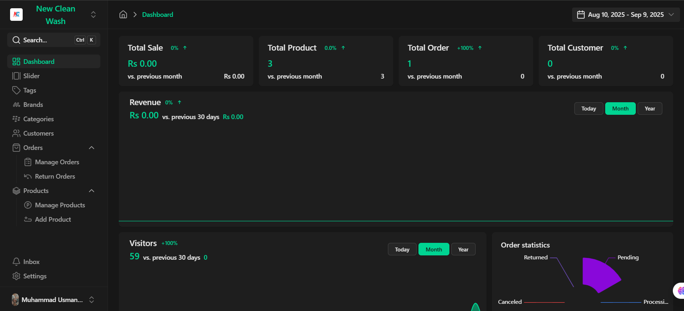
Task: Open Customers in the sidebar
Action: click(54, 133)
